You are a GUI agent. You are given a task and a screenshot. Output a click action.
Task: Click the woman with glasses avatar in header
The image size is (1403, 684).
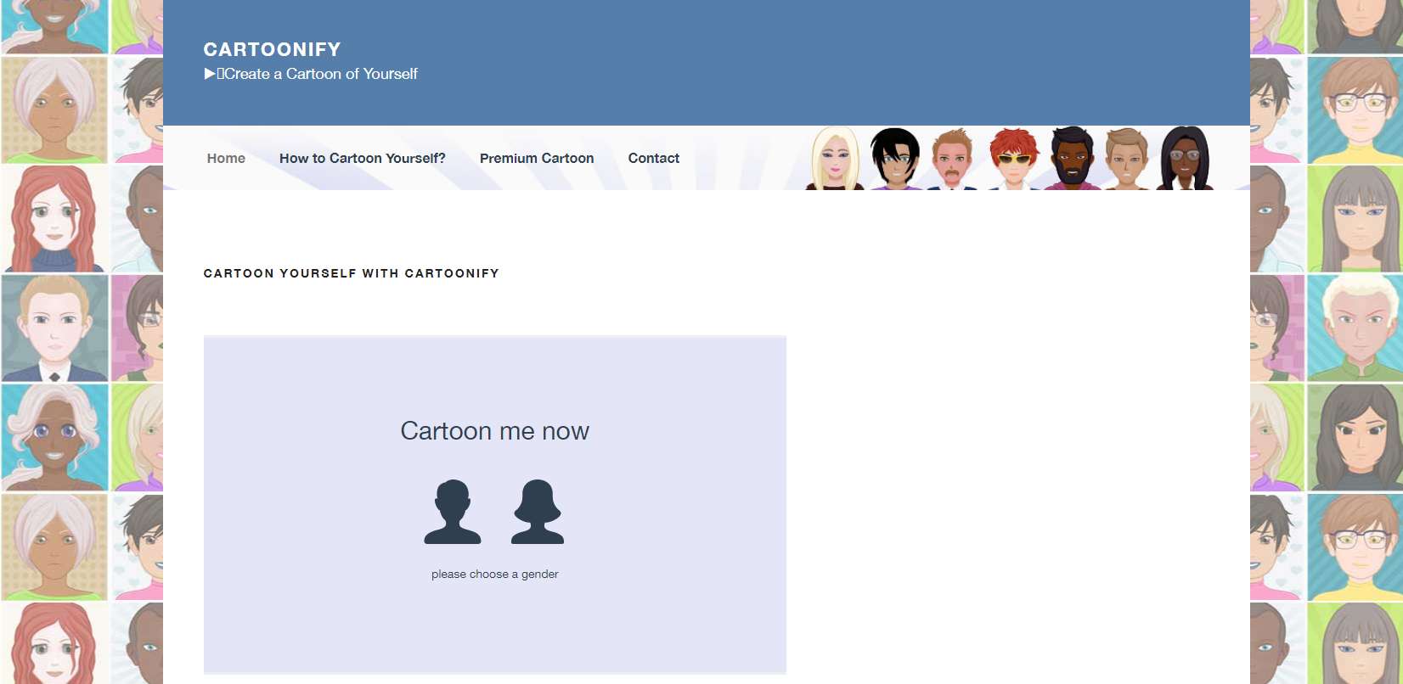pos(1186,158)
